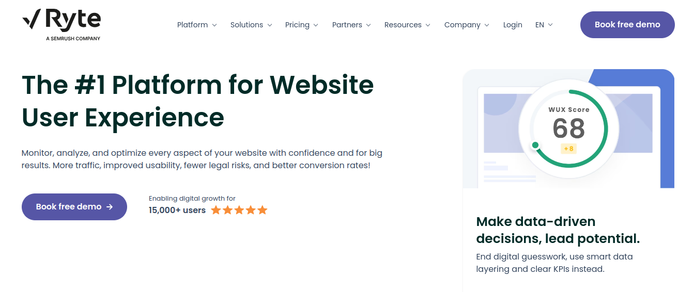Click the green dot on the WUX score ring
694x292 pixels.
click(x=535, y=145)
